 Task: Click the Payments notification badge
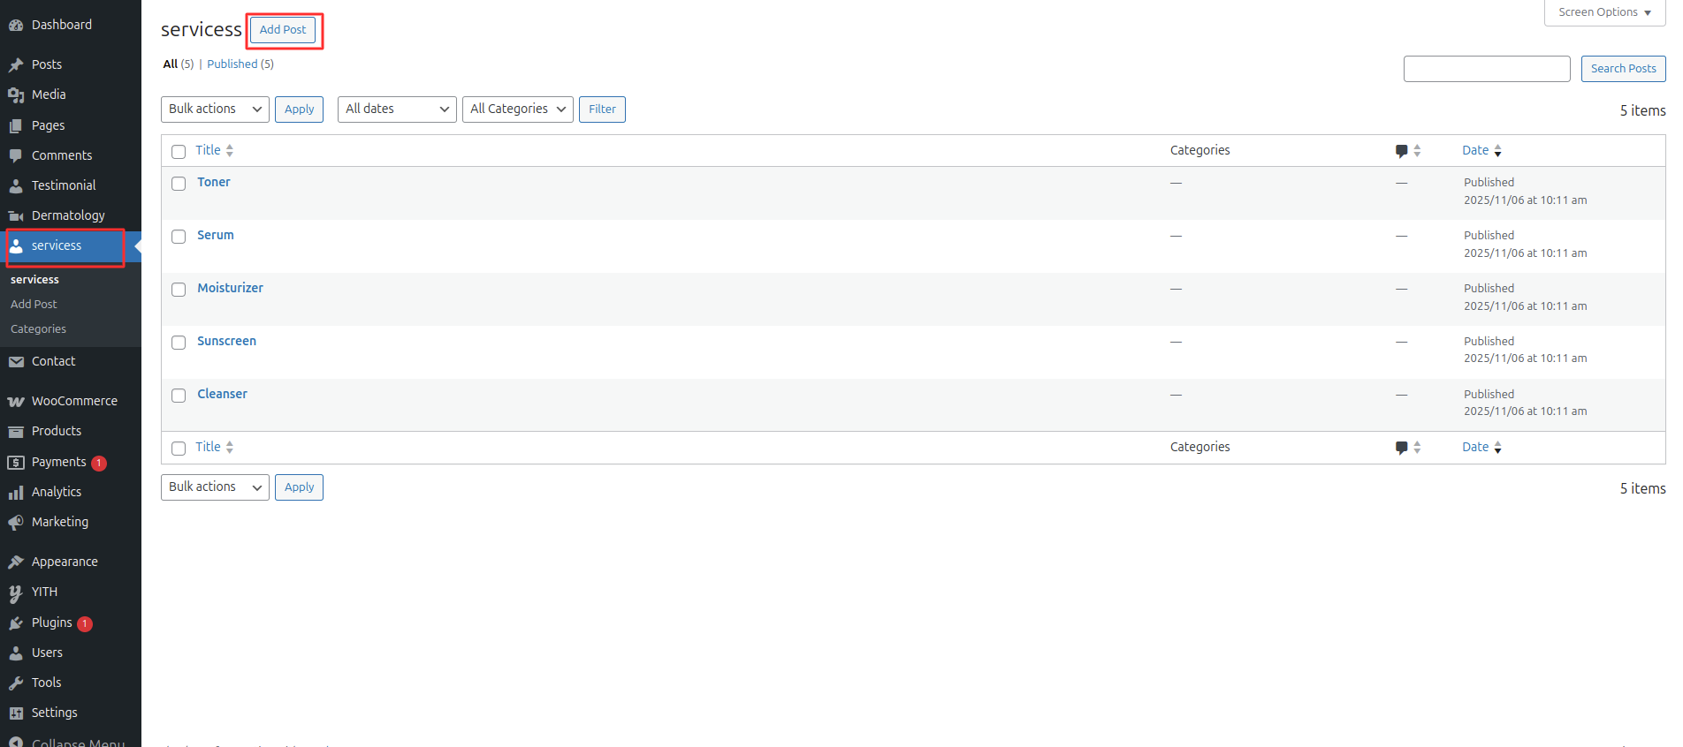99,464
